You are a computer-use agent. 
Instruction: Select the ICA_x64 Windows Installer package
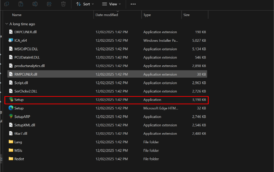coord(21,40)
